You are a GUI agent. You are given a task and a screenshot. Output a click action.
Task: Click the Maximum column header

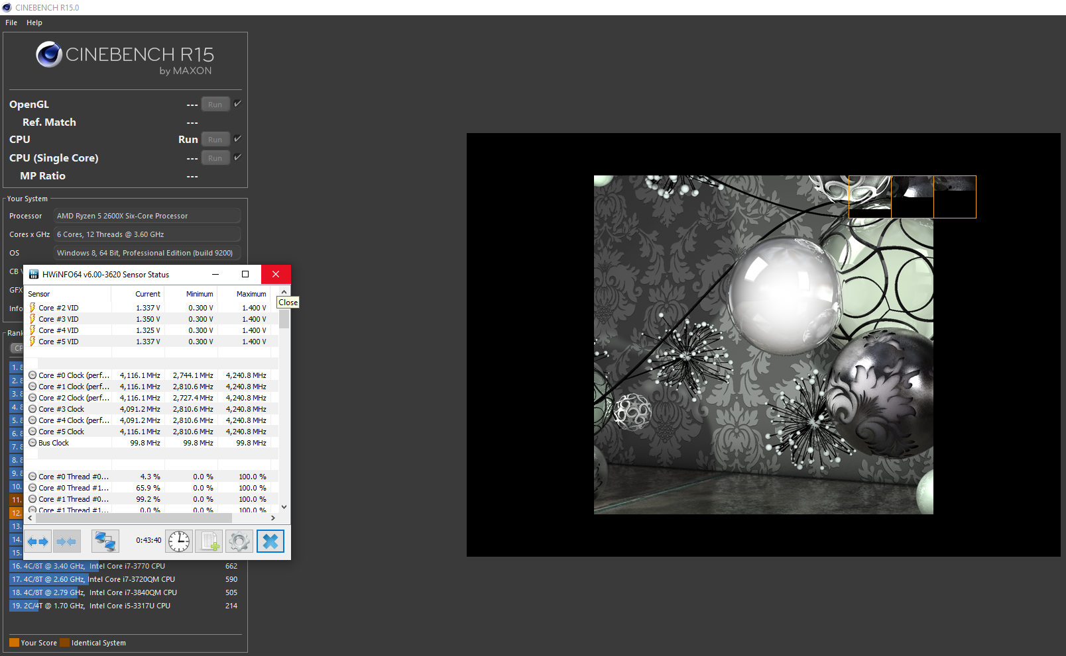(x=244, y=294)
